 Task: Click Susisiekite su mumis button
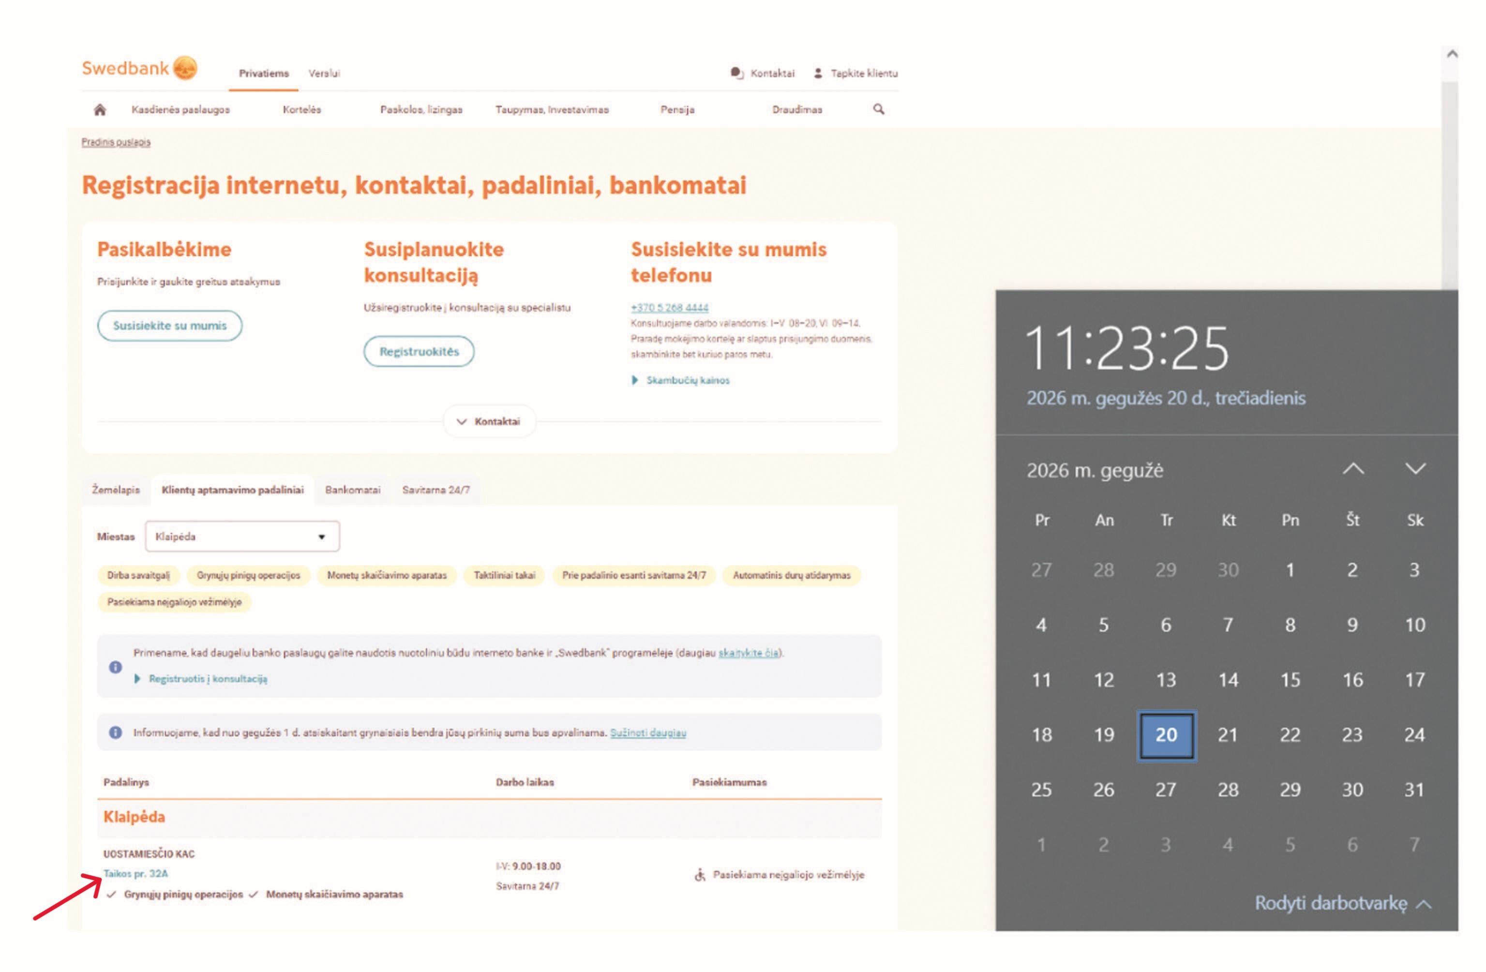coord(170,325)
